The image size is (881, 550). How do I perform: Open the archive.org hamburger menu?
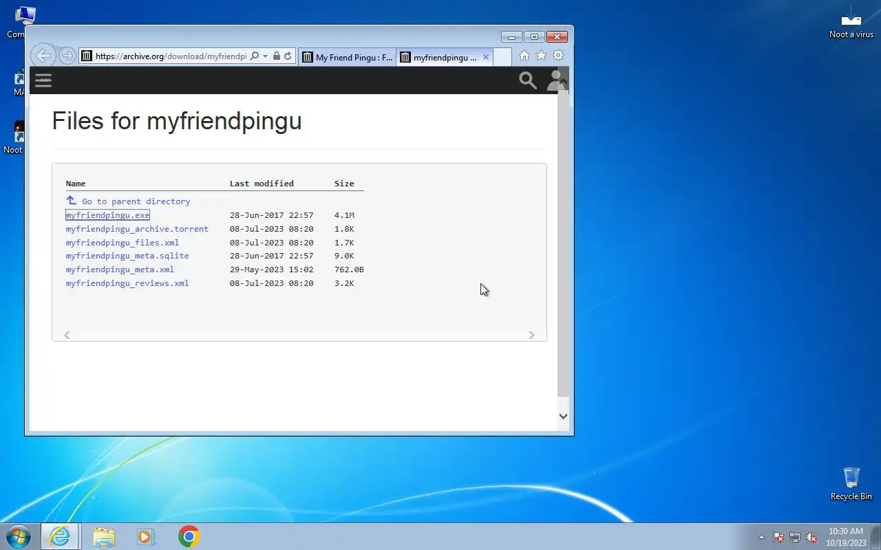43,80
